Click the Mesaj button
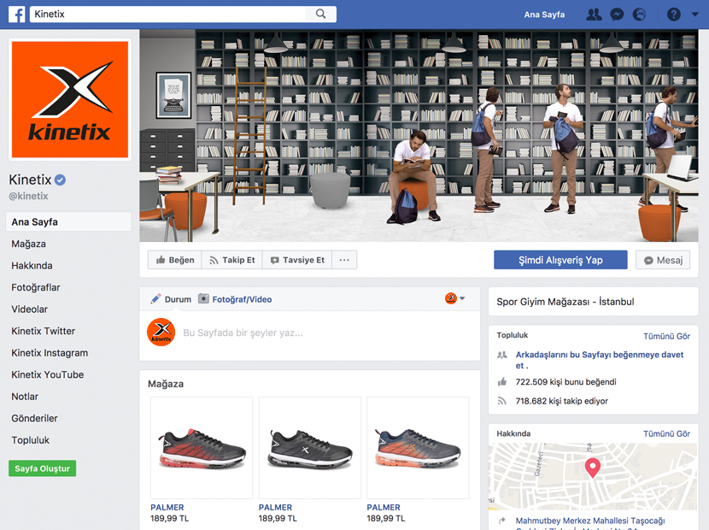 (x=663, y=260)
